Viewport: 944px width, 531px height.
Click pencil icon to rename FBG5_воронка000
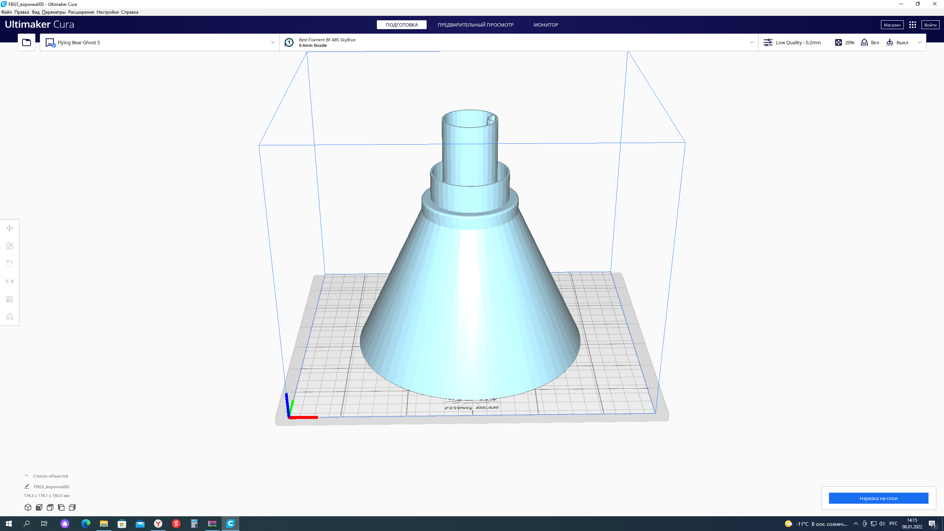27,486
